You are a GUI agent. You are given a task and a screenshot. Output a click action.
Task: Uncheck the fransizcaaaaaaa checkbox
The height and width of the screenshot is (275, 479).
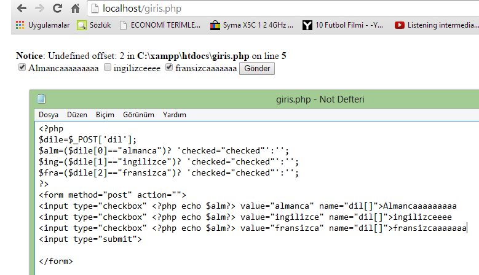pyautogui.click(x=169, y=68)
